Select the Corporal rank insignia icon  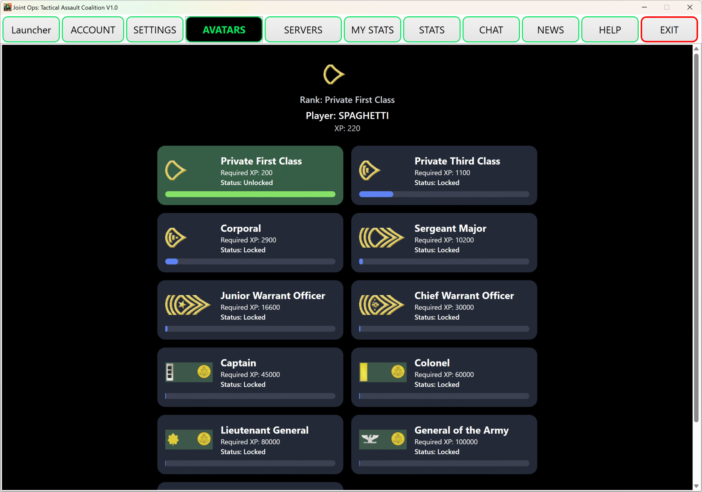click(175, 237)
